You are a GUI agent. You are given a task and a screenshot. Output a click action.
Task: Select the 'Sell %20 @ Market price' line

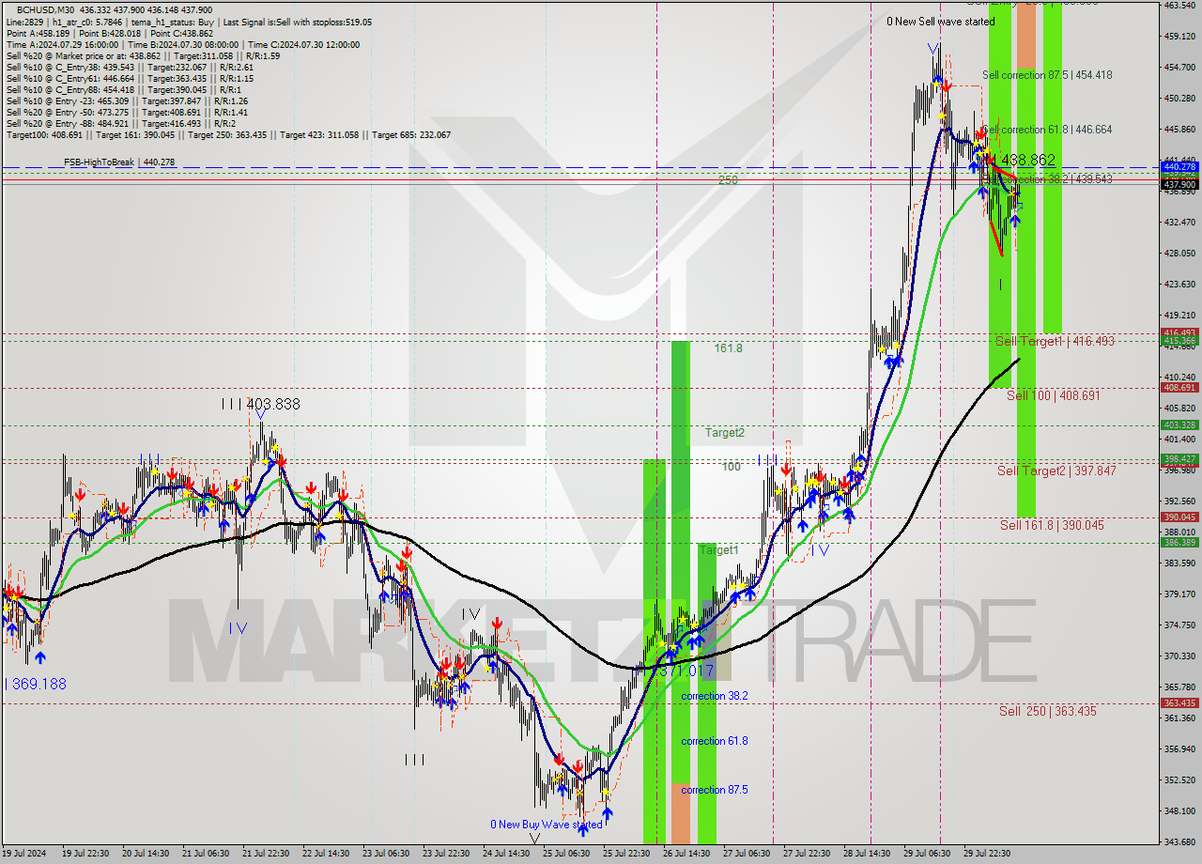coord(143,55)
